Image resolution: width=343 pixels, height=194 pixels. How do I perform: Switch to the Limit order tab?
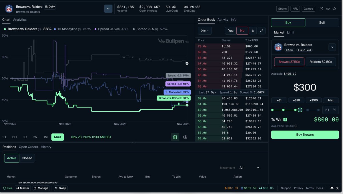coord(291,32)
